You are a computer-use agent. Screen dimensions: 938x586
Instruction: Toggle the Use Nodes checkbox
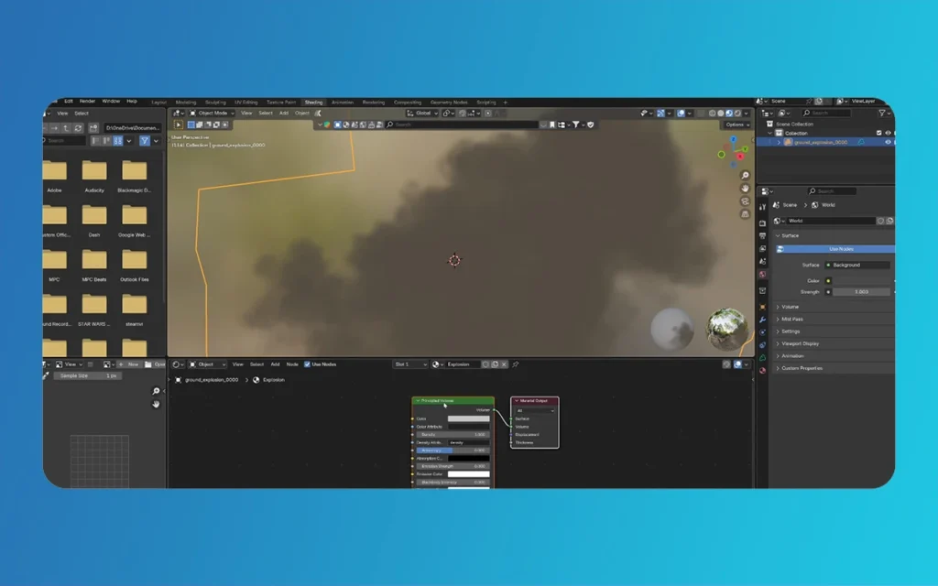pyautogui.click(x=307, y=364)
